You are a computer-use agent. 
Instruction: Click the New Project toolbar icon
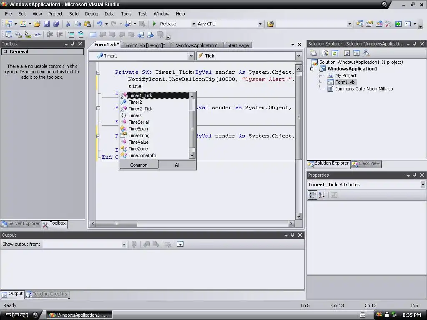pyautogui.click(x=8, y=24)
